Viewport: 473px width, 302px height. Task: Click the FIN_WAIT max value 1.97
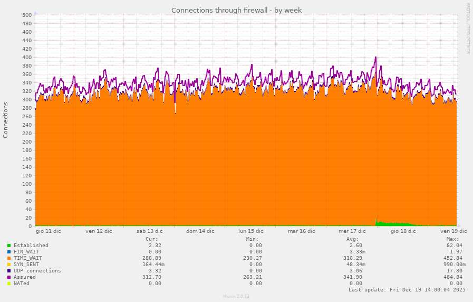tap(456, 251)
